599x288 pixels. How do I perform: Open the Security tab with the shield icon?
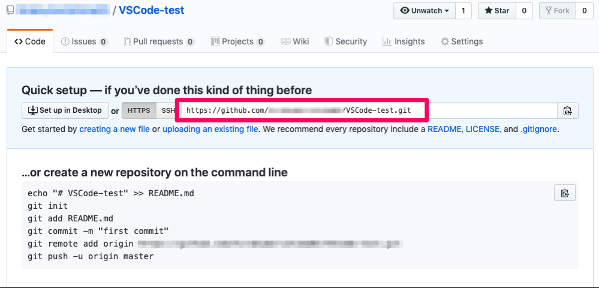pyautogui.click(x=346, y=41)
